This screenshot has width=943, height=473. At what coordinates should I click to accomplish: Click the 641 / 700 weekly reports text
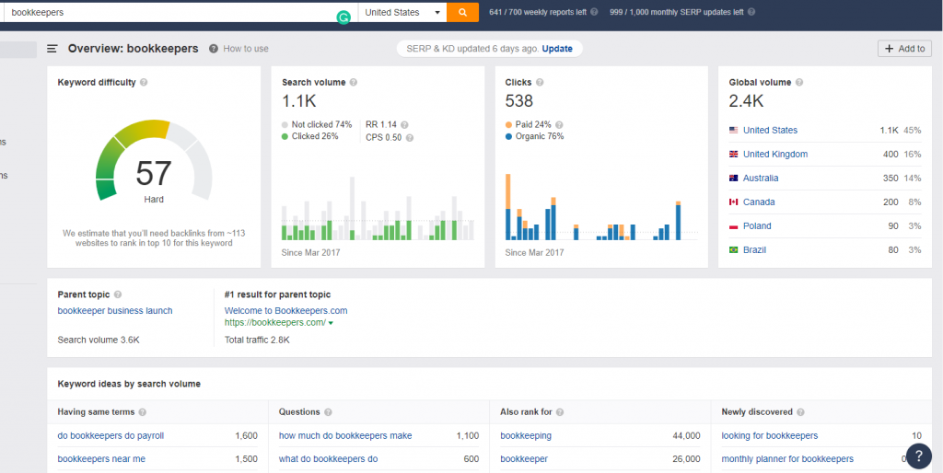click(538, 11)
